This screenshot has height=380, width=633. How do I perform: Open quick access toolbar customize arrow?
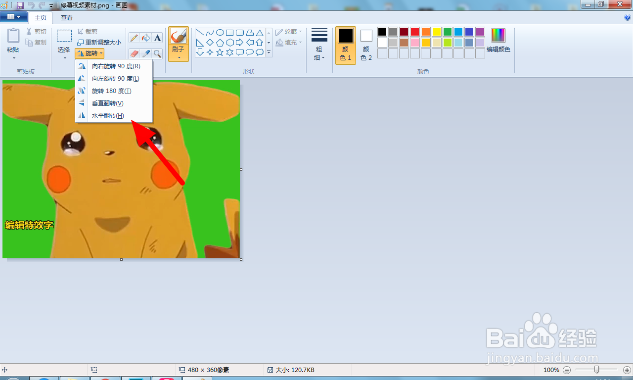coord(51,5)
